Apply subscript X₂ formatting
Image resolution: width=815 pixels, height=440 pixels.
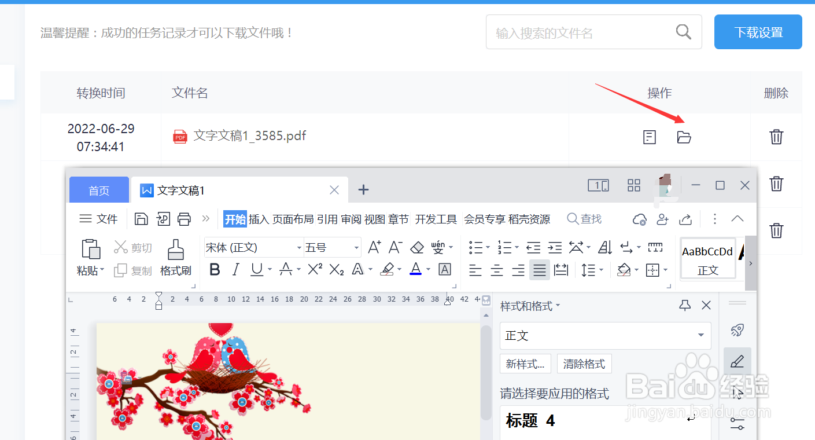tap(337, 269)
